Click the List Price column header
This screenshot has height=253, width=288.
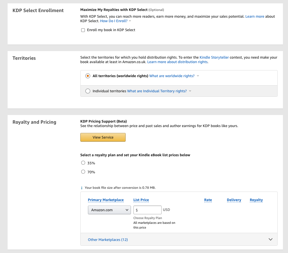point(141,200)
